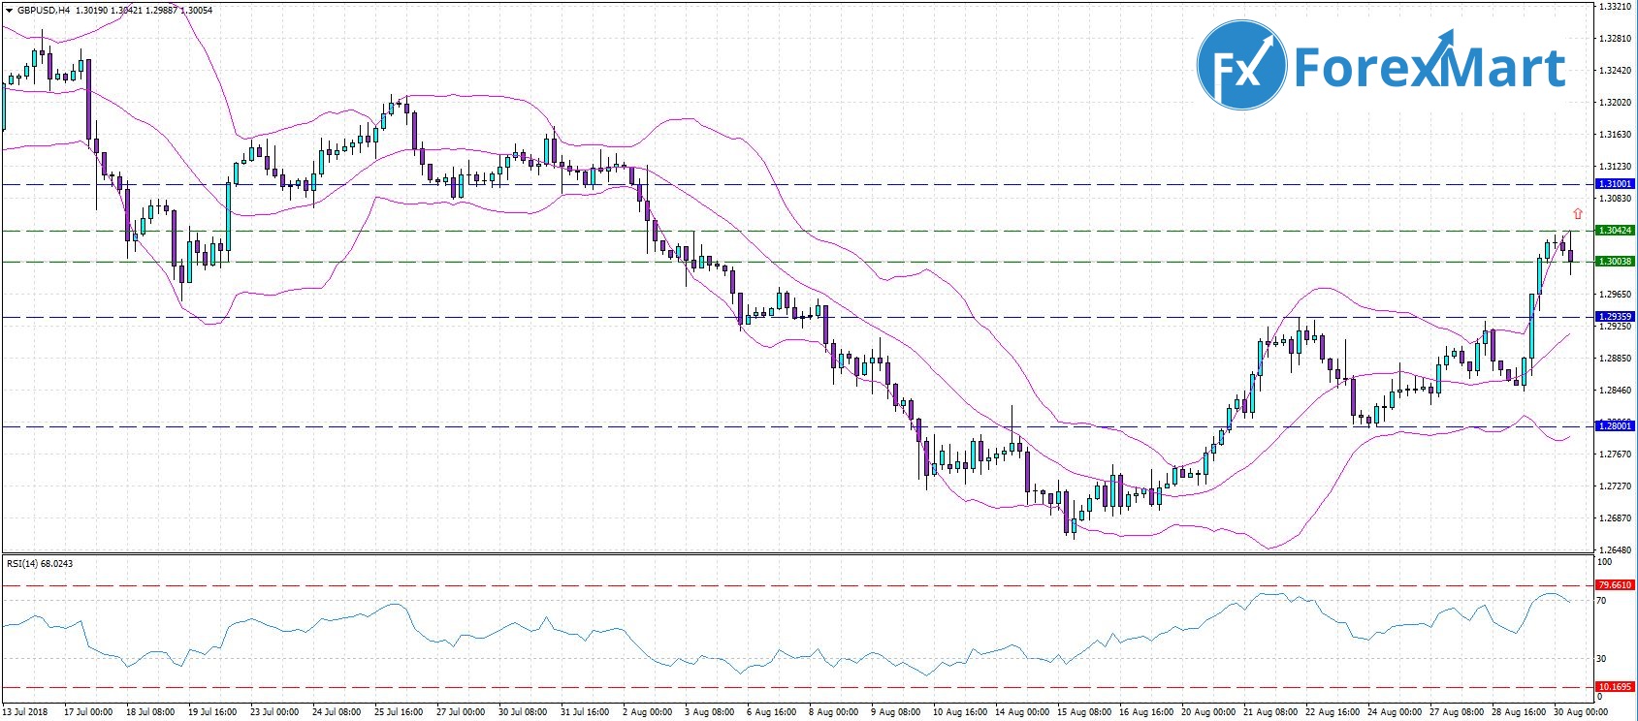Click the 30 Jul 08:00 time label

[523, 712]
